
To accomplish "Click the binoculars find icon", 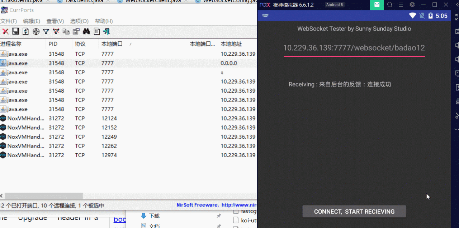I will [x=86, y=31].
